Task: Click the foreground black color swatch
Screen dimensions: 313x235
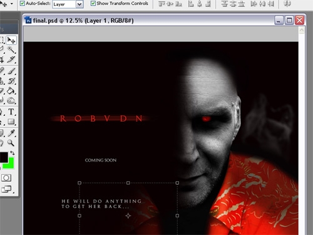Action: click(x=4, y=157)
